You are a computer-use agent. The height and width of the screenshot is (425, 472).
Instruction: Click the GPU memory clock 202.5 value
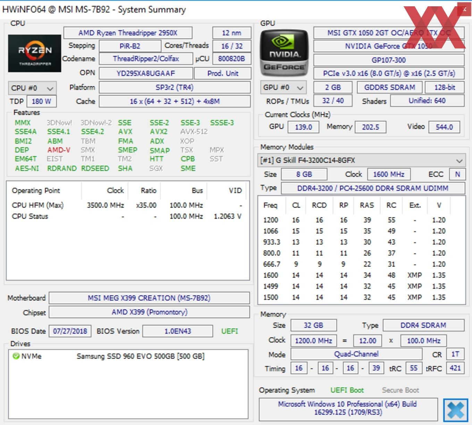(x=371, y=127)
